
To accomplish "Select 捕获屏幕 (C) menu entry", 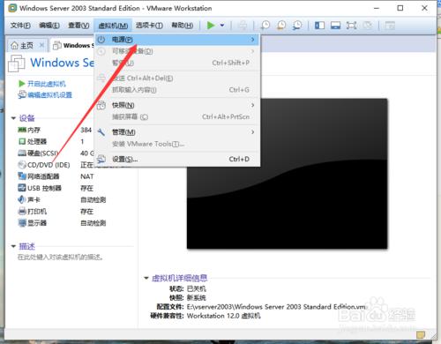I will (x=177, y=116).
